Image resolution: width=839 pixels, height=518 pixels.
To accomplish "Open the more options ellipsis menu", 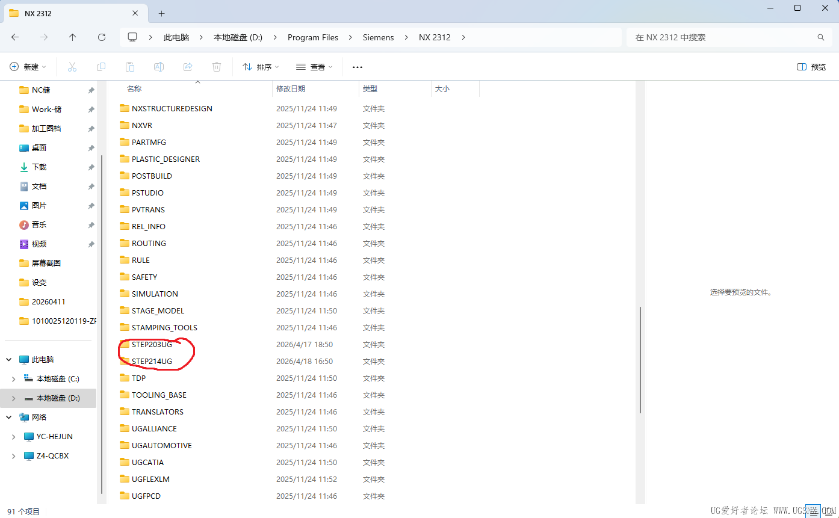I will point(358,67).
